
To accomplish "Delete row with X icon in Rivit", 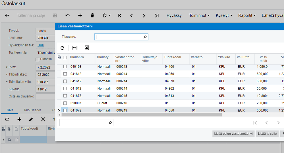I will click(x=43, y=119).
